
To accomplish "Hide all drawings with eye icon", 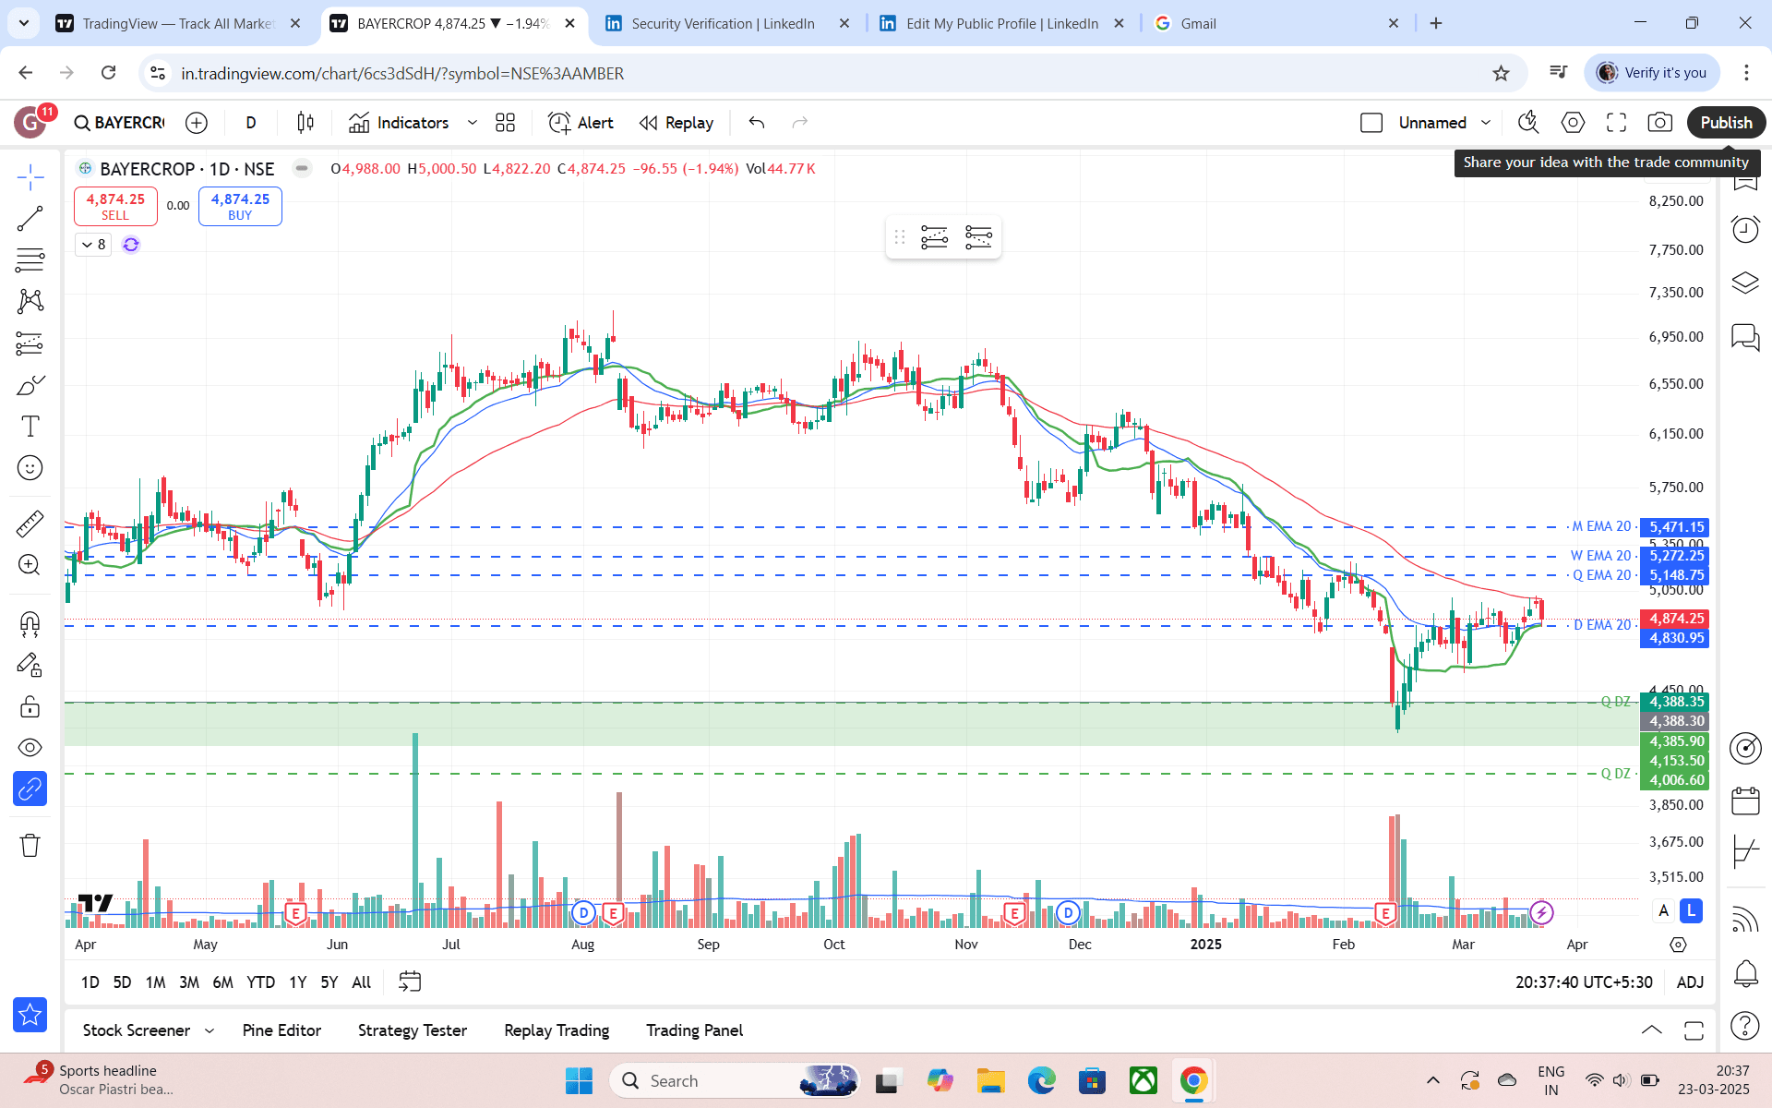I will [30, 748].
